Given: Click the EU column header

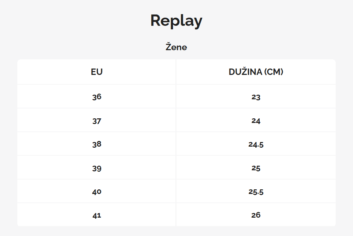Looking at the screenshot, I should coord(97,72).
